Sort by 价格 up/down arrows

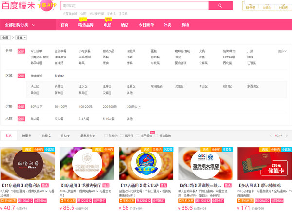tap(46, 136)
